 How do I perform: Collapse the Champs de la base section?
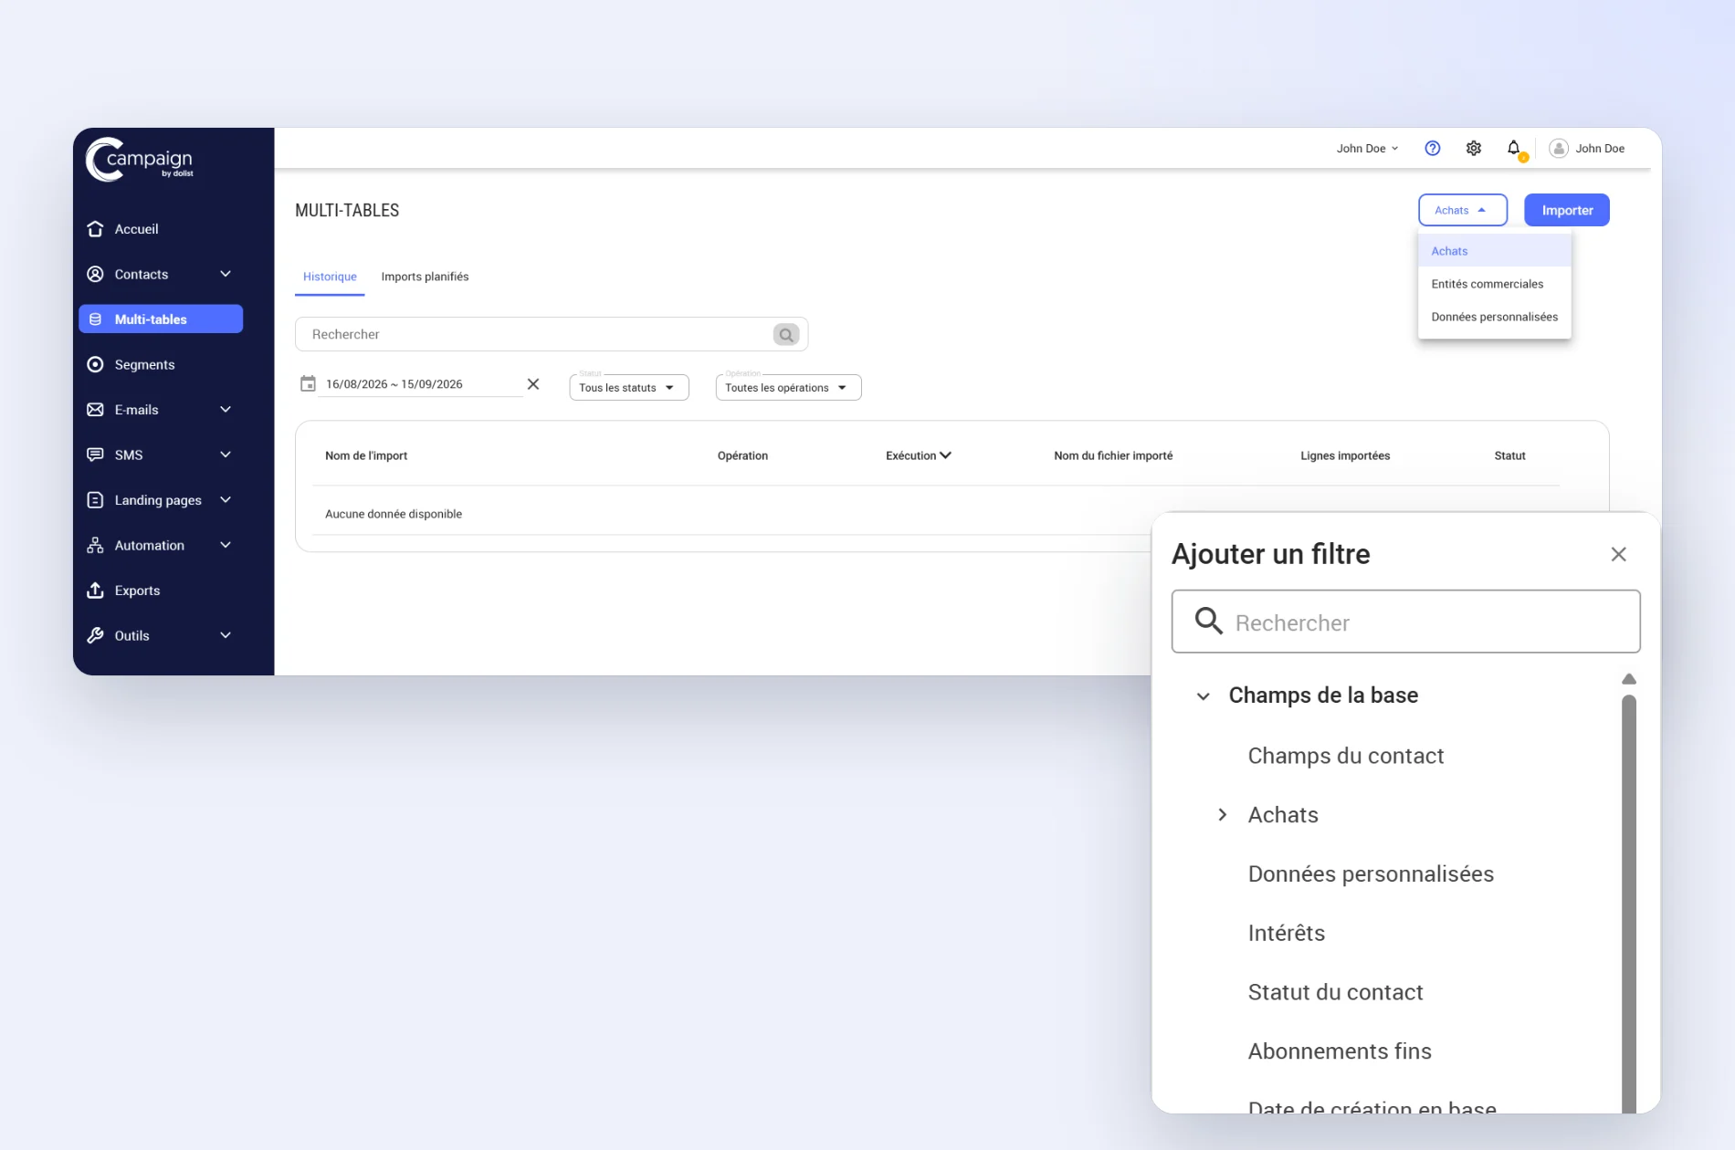pos(1203,696)
